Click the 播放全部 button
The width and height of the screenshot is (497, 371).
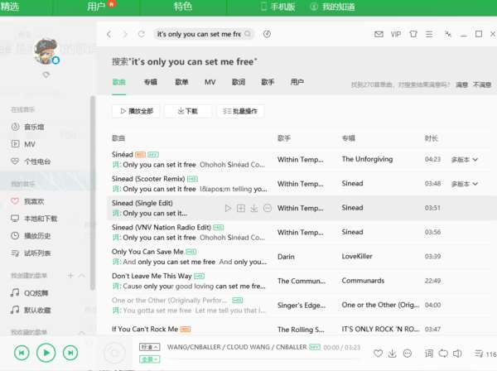[136, 111]
